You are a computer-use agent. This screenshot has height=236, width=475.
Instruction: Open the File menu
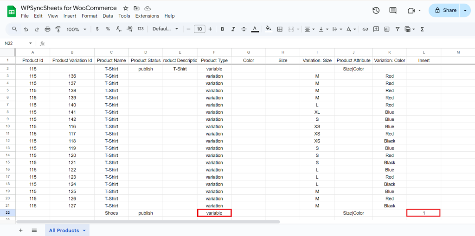[x=25, y=16]
